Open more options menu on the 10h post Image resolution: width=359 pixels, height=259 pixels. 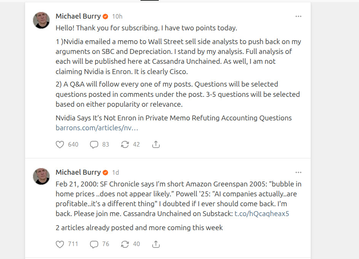pos(298,16)
